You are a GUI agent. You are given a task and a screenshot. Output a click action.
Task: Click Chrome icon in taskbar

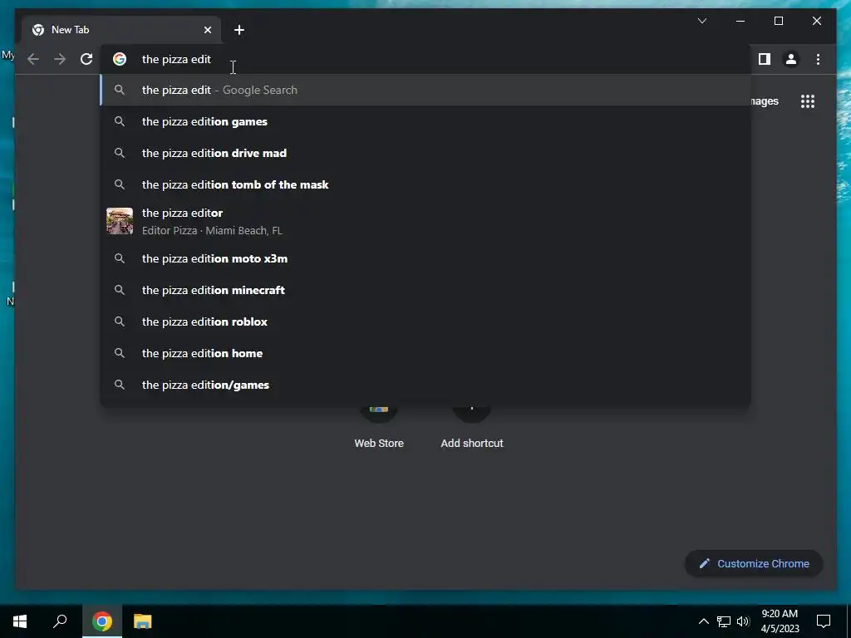click(102, 621)
